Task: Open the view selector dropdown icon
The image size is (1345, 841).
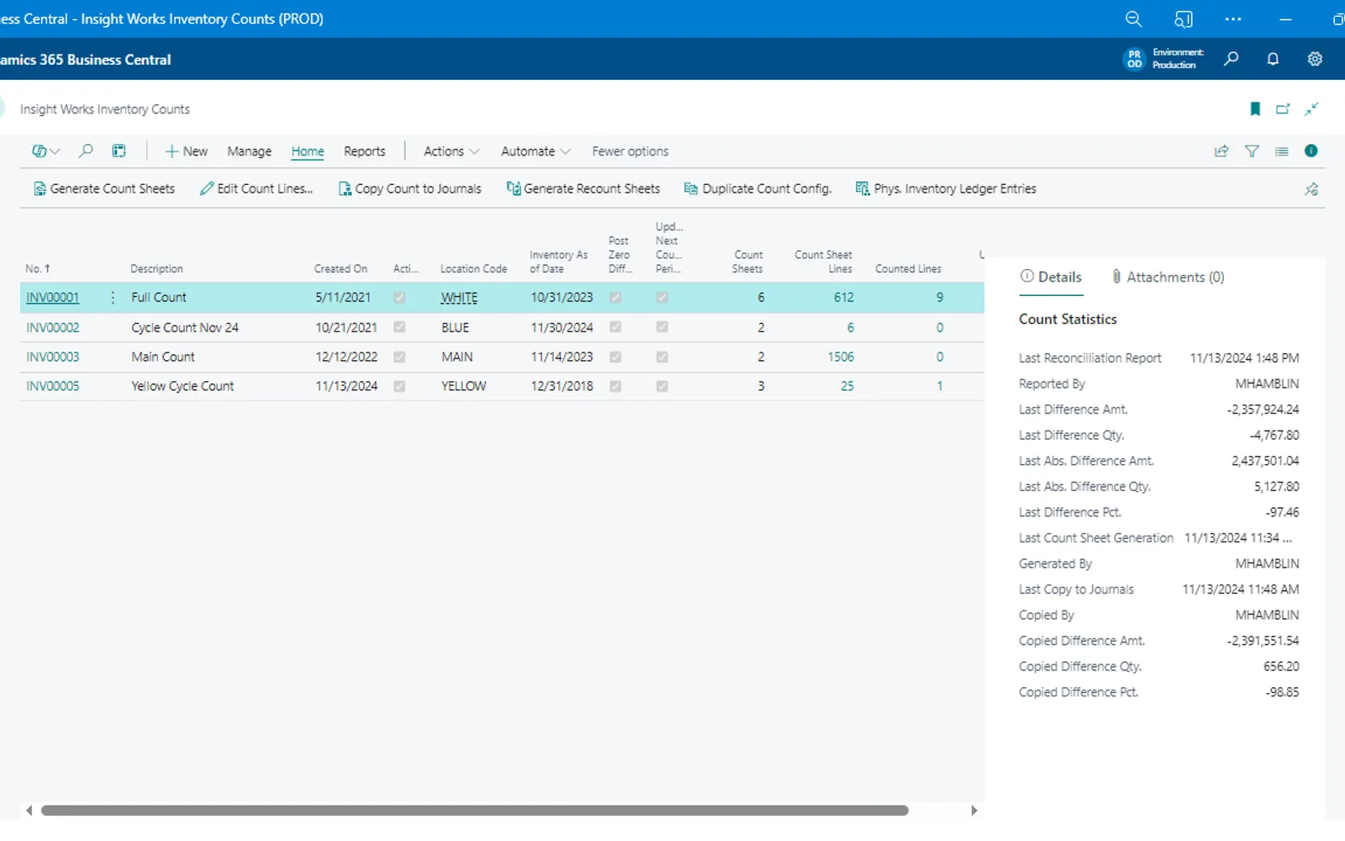Action: (45, 151)
